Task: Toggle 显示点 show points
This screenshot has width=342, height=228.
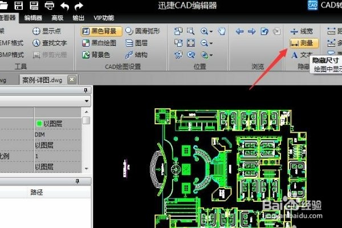Action: 47,31
